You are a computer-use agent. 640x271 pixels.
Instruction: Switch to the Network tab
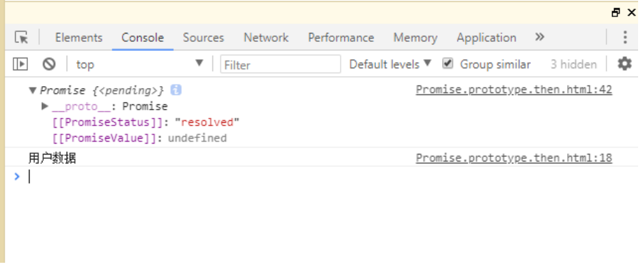[266, 37]
